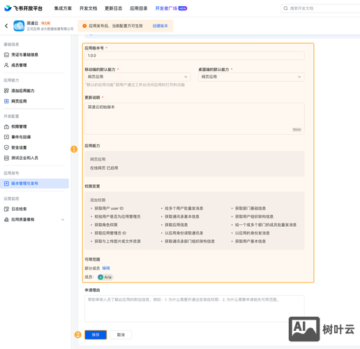Click the 搜索开发文档 search box
This screenshot has height=349, width=360.
click(320, 8)
